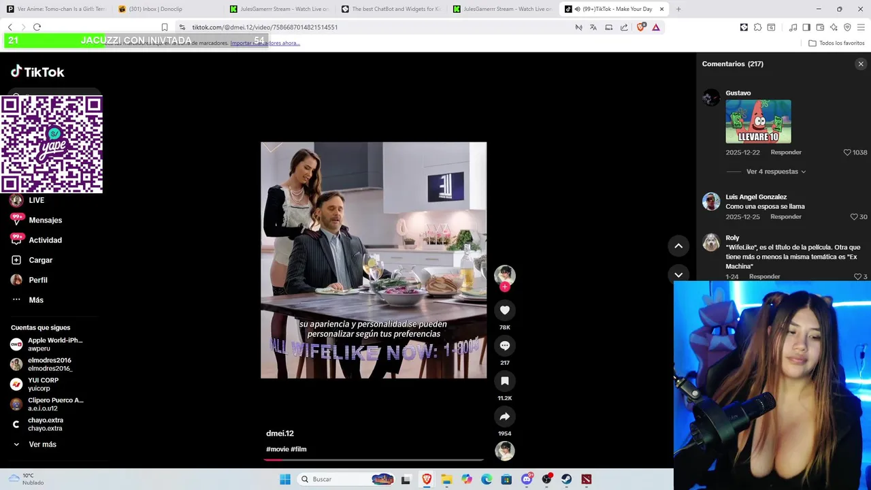This screenshot has width=871, height=490.
Task: Open creator avatar beside video
Action: (x=504, y=275)
